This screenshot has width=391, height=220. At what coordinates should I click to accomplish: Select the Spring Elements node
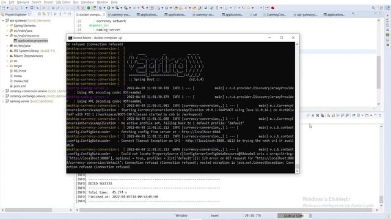tap(23, 26)
